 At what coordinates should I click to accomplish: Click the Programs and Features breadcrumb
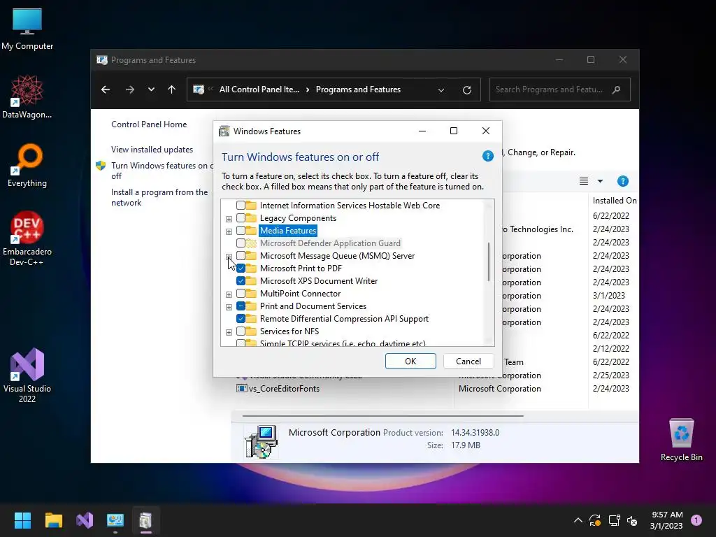(358, 89)
